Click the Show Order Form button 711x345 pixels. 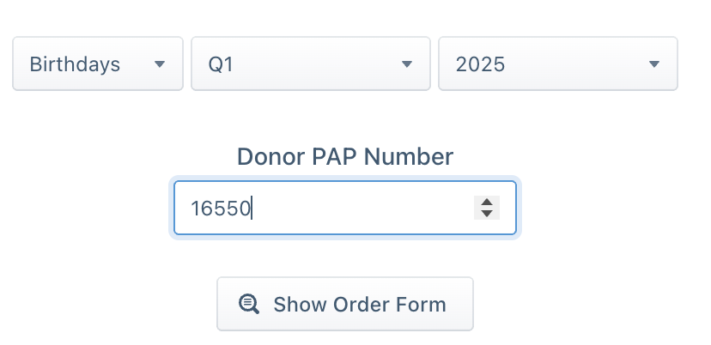tap(345, 304)
